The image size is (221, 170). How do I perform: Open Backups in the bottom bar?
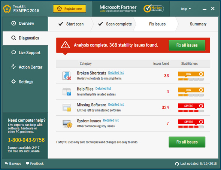click(13, 164)
